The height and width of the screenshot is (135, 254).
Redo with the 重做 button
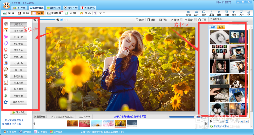click(x=189, y=20)
